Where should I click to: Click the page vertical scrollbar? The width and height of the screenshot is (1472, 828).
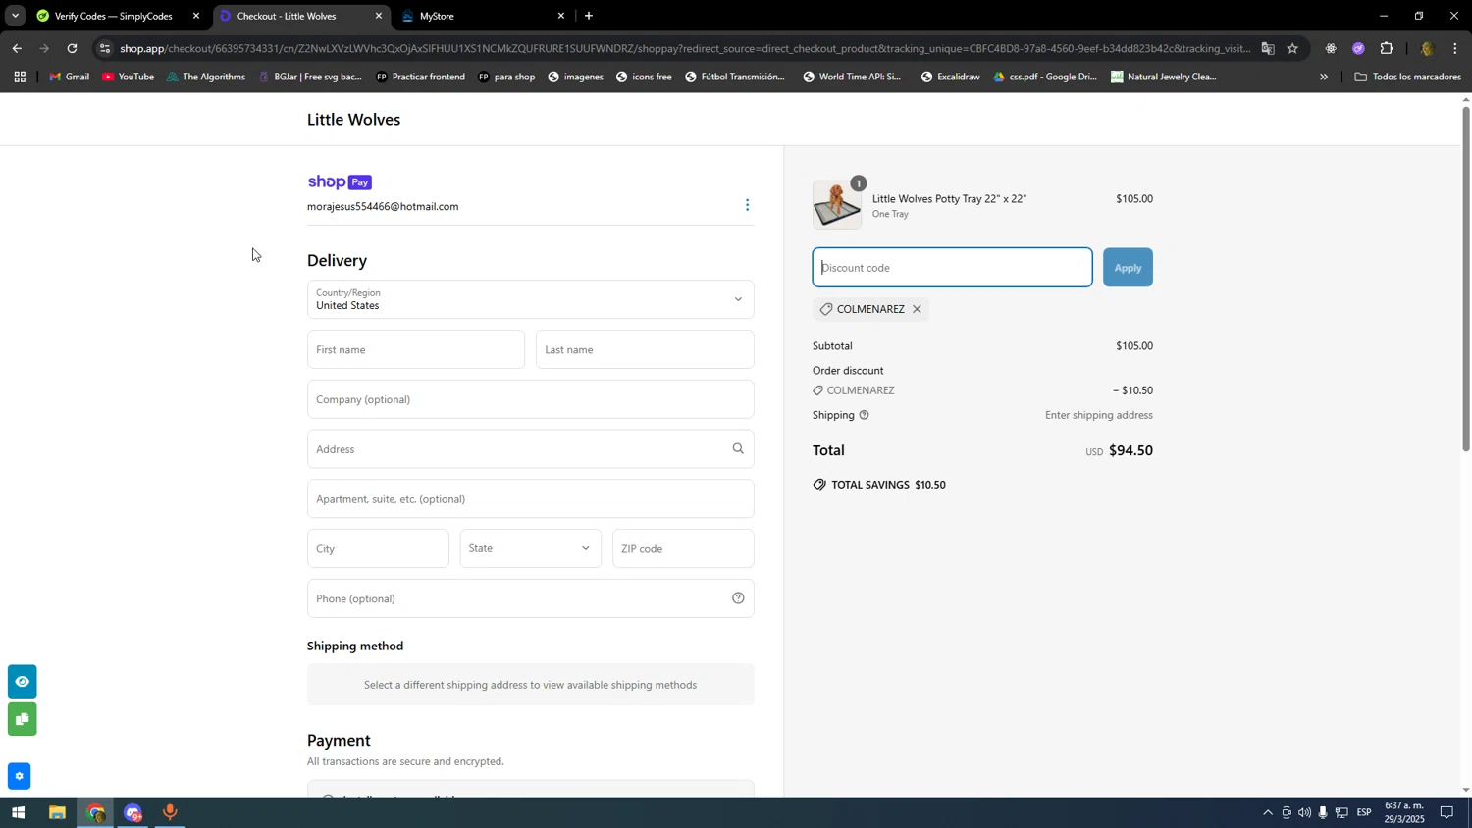[x=1466, y=279]
